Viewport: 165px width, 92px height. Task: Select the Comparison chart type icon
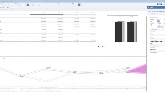[151, 21]
